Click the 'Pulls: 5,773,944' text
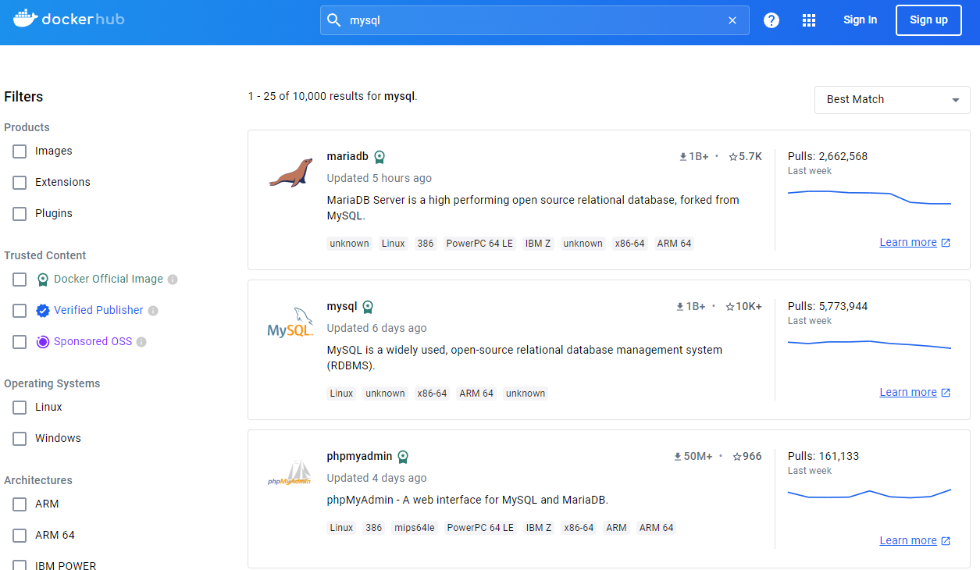Screen dimensions: 980x570 coord(828,306)
